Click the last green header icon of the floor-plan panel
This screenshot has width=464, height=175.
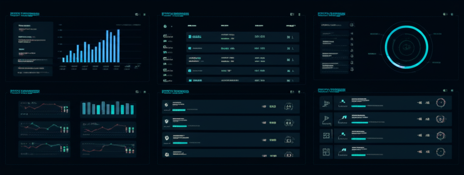tap(452, 91)
